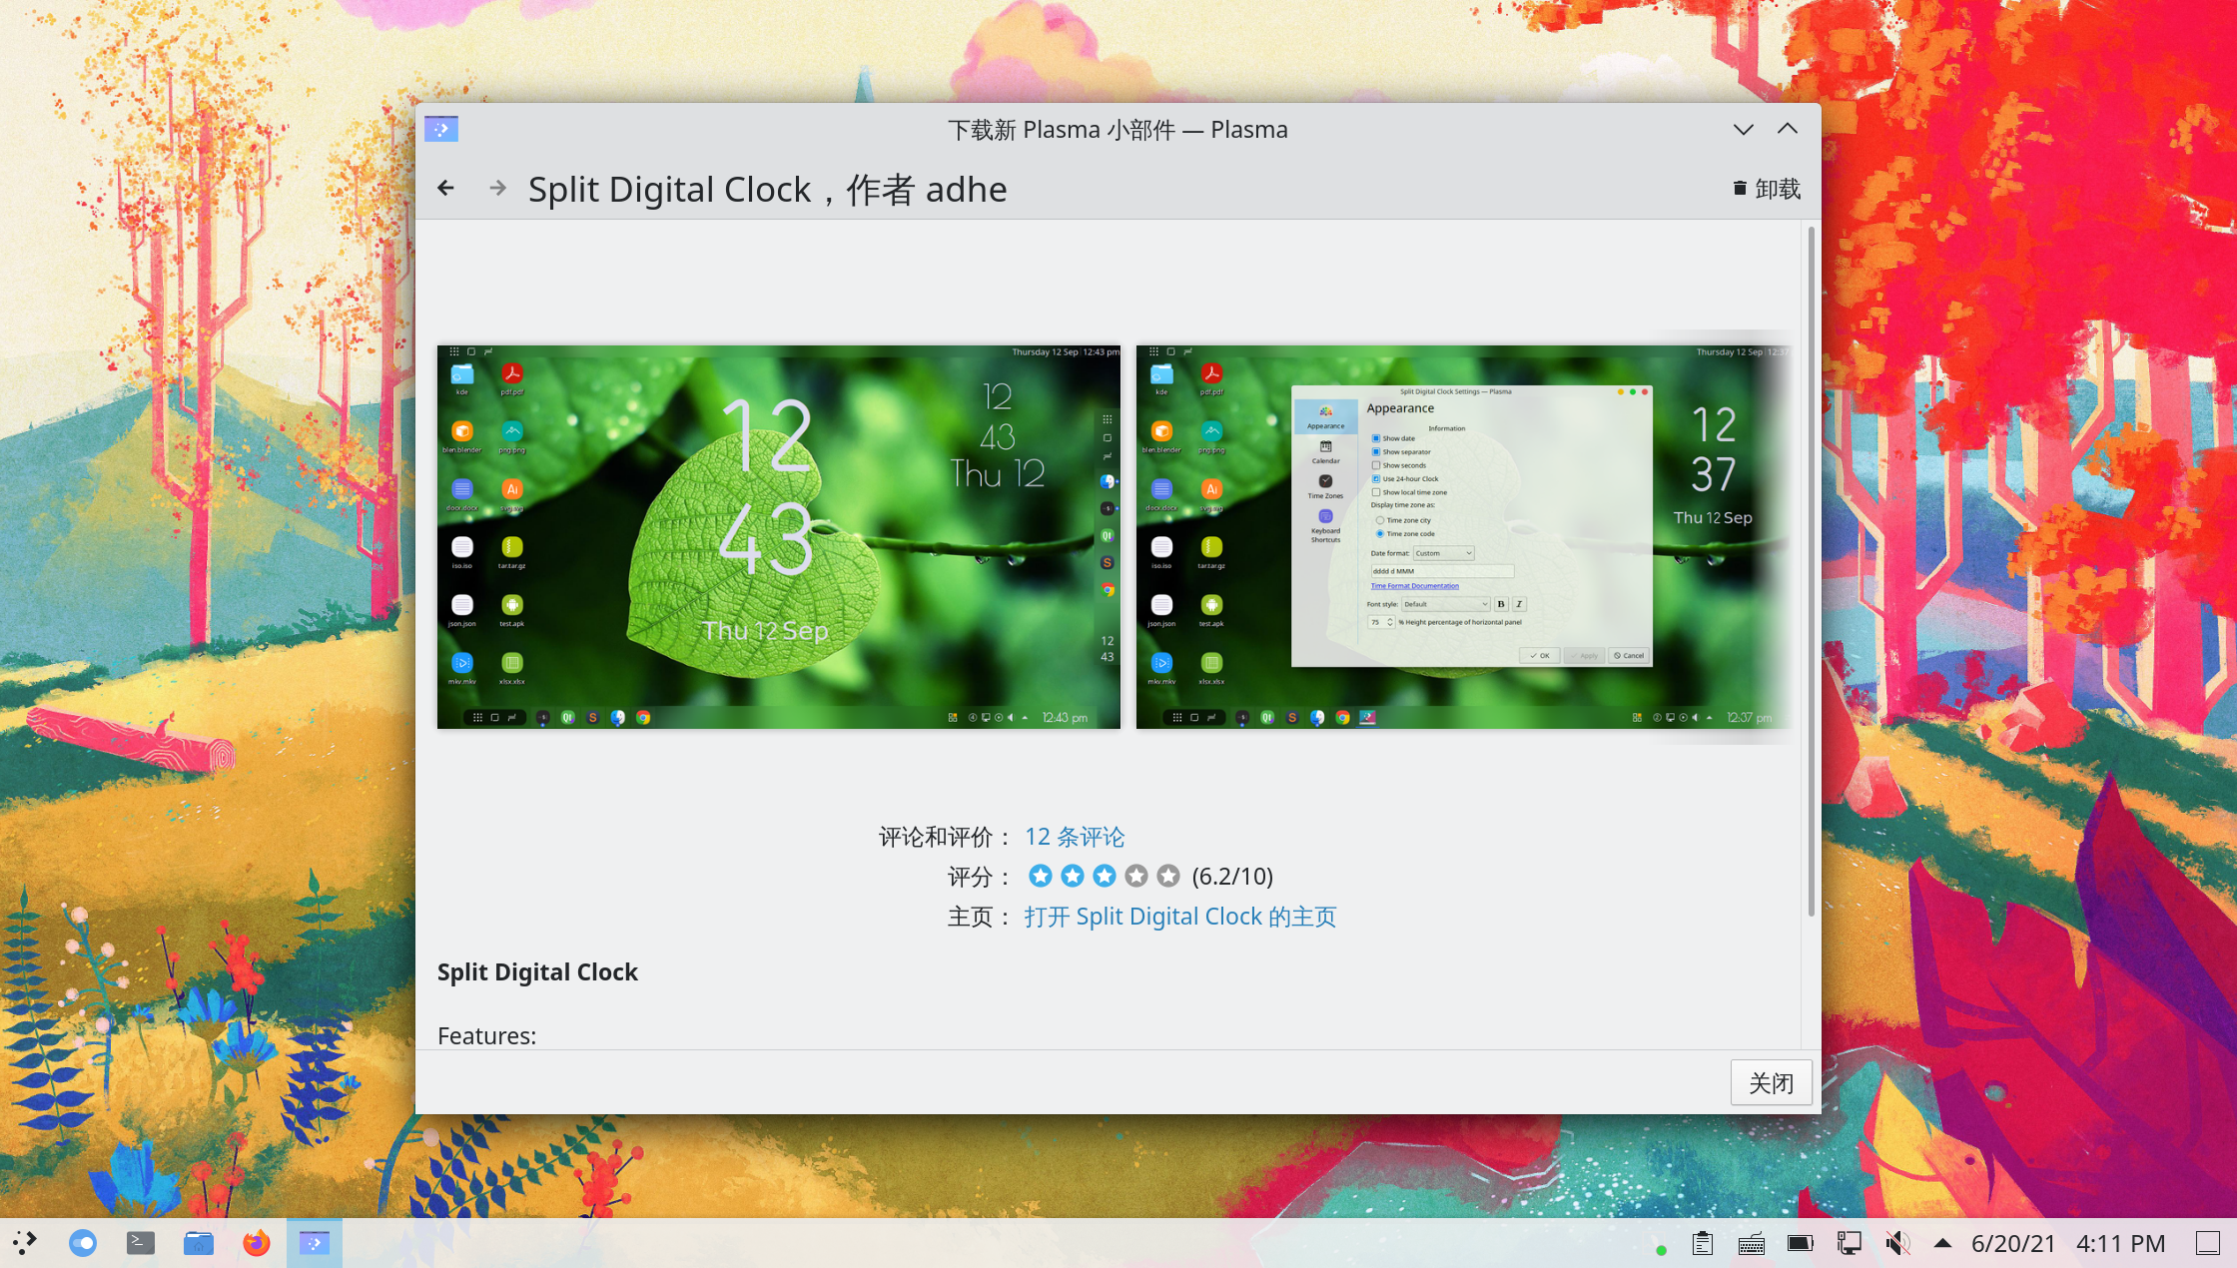The image size is (2237, 1268).
Task: Select the active Plasma widgets task in taskbar
Action: pyautogui.click(x=314, y=1242)
